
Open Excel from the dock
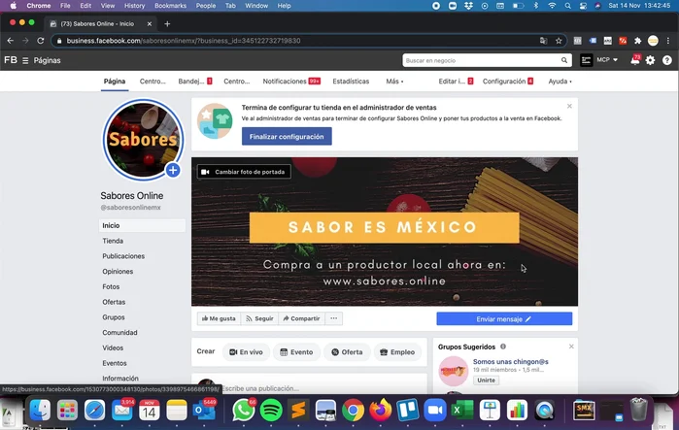(x=462, y=410)
